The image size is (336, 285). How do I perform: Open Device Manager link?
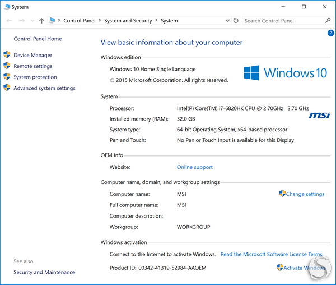click(33, 55)
